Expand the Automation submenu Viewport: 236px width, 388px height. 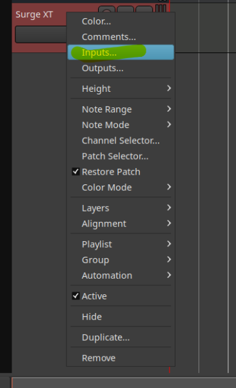pyautogui.click(x=121, y=275)
